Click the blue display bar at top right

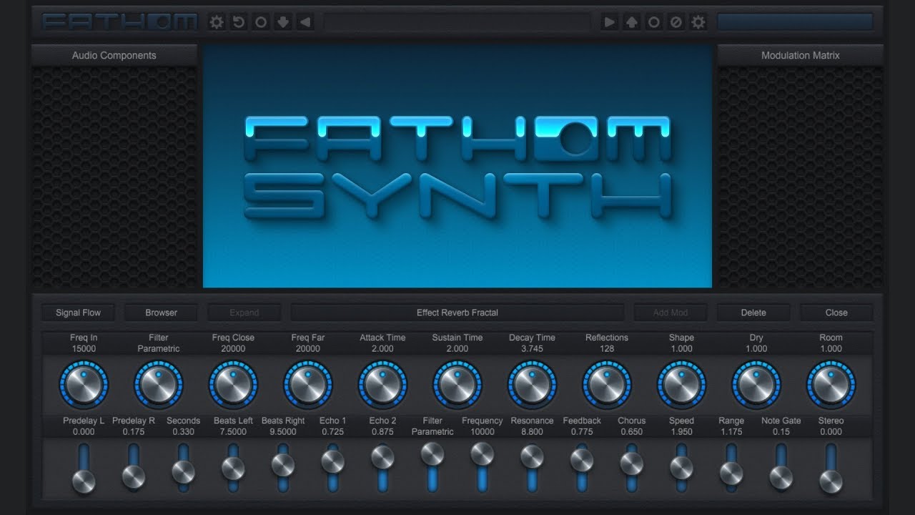[795, 22]
